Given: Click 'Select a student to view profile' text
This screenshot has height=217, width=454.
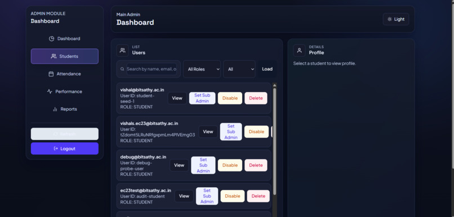Looking at the screenshot, I should pyautogui.click(x=324, y=64).
